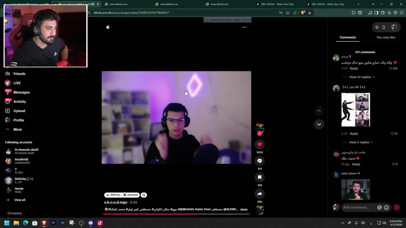Open comments via the speech bubble icon
This screenshot has width=406, height=228.
pyautogui.click(x=259, y=161)
